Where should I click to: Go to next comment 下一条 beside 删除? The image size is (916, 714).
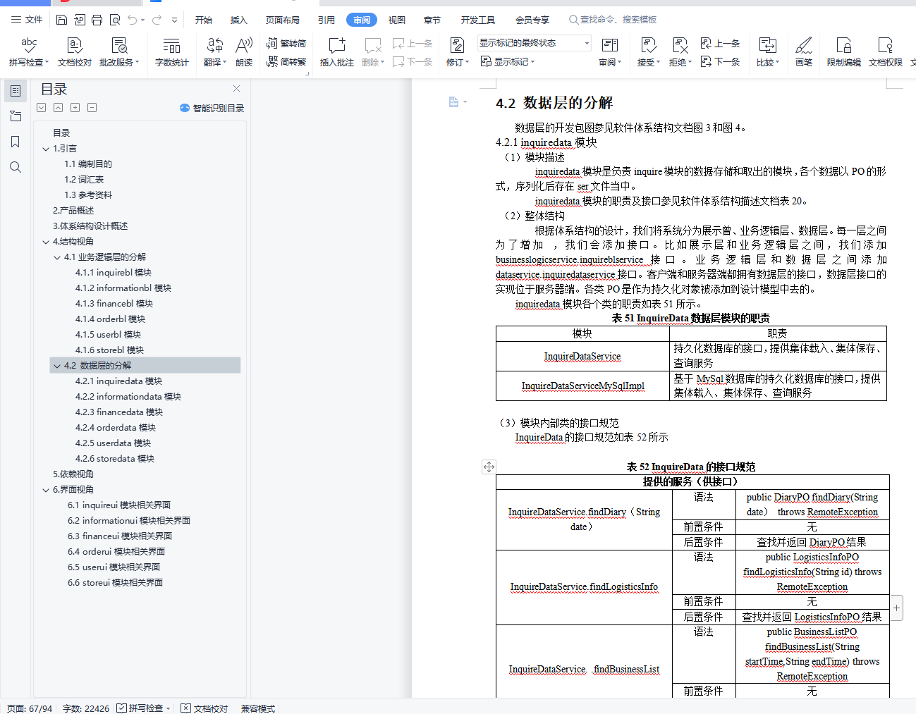click(413, 61)
